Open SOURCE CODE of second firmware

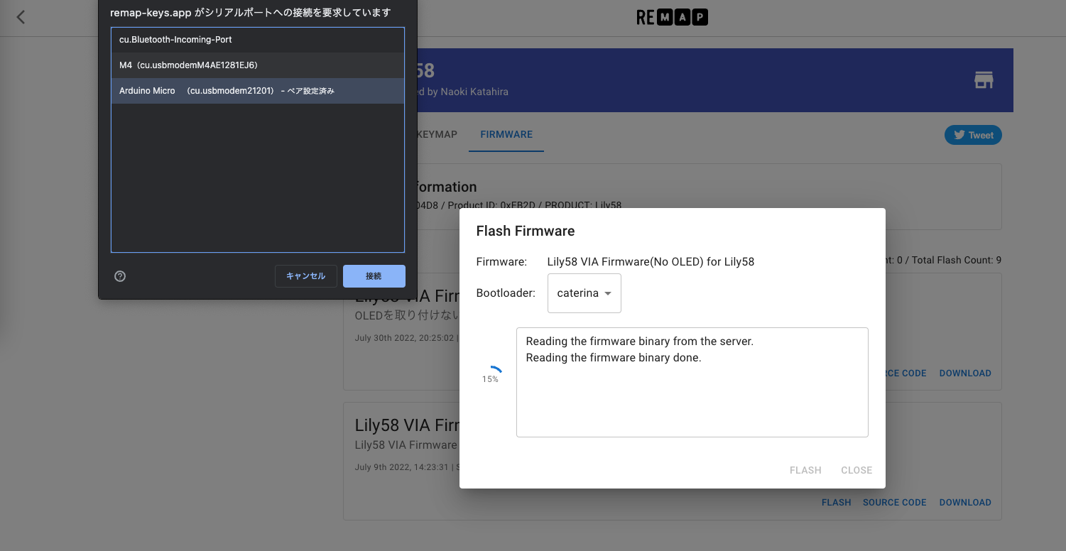click(x=894, y=502)
